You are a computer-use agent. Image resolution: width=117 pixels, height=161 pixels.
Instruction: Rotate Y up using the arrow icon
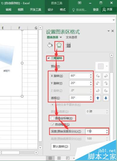coord(98,83)
